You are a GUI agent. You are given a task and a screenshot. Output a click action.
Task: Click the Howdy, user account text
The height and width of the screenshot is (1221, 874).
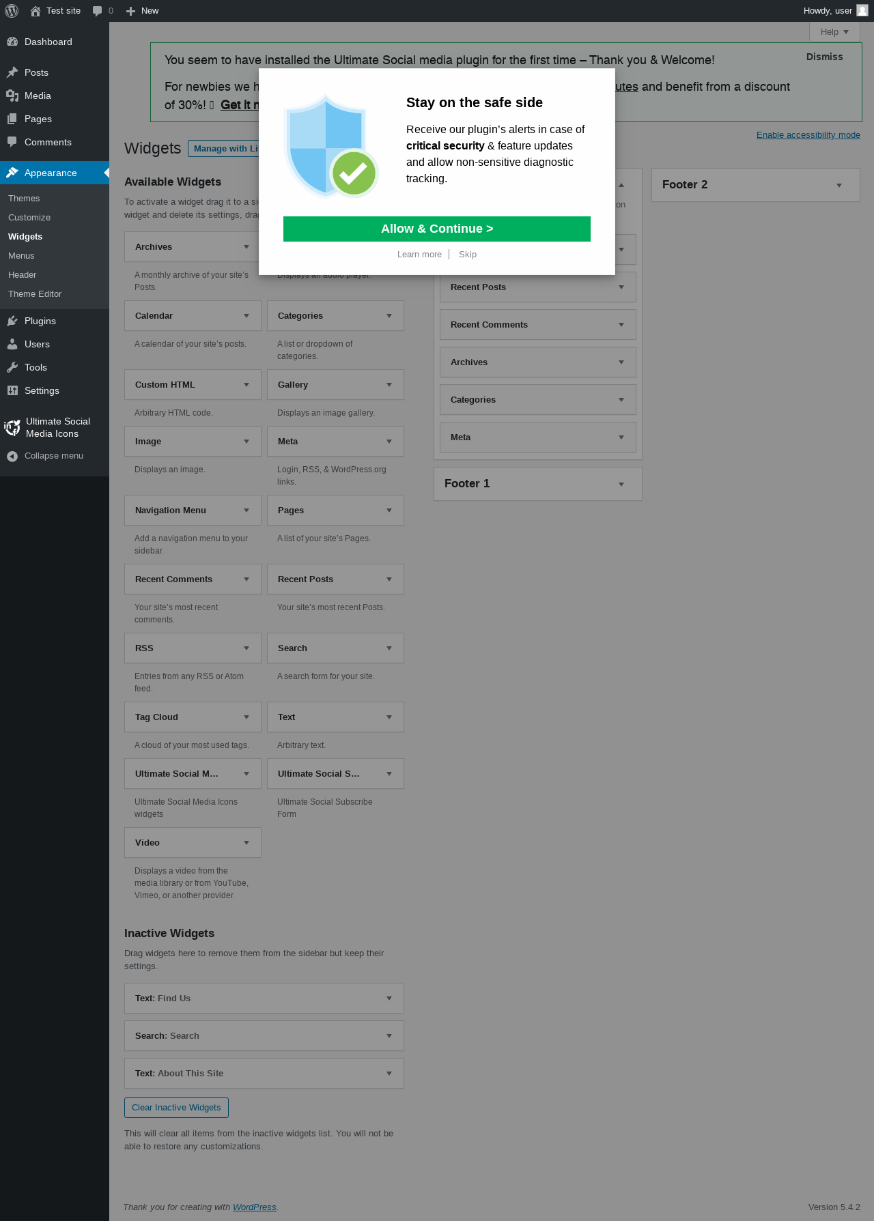click(828, 11)
